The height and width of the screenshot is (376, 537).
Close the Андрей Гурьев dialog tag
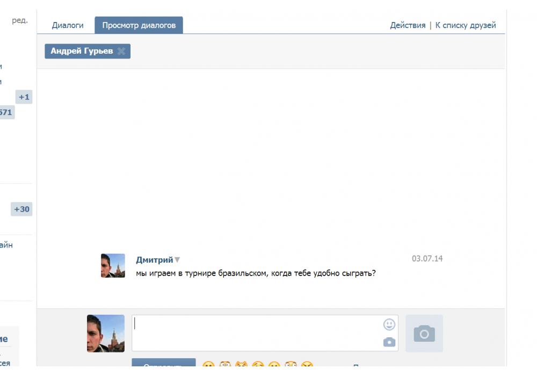pos(121,51)
